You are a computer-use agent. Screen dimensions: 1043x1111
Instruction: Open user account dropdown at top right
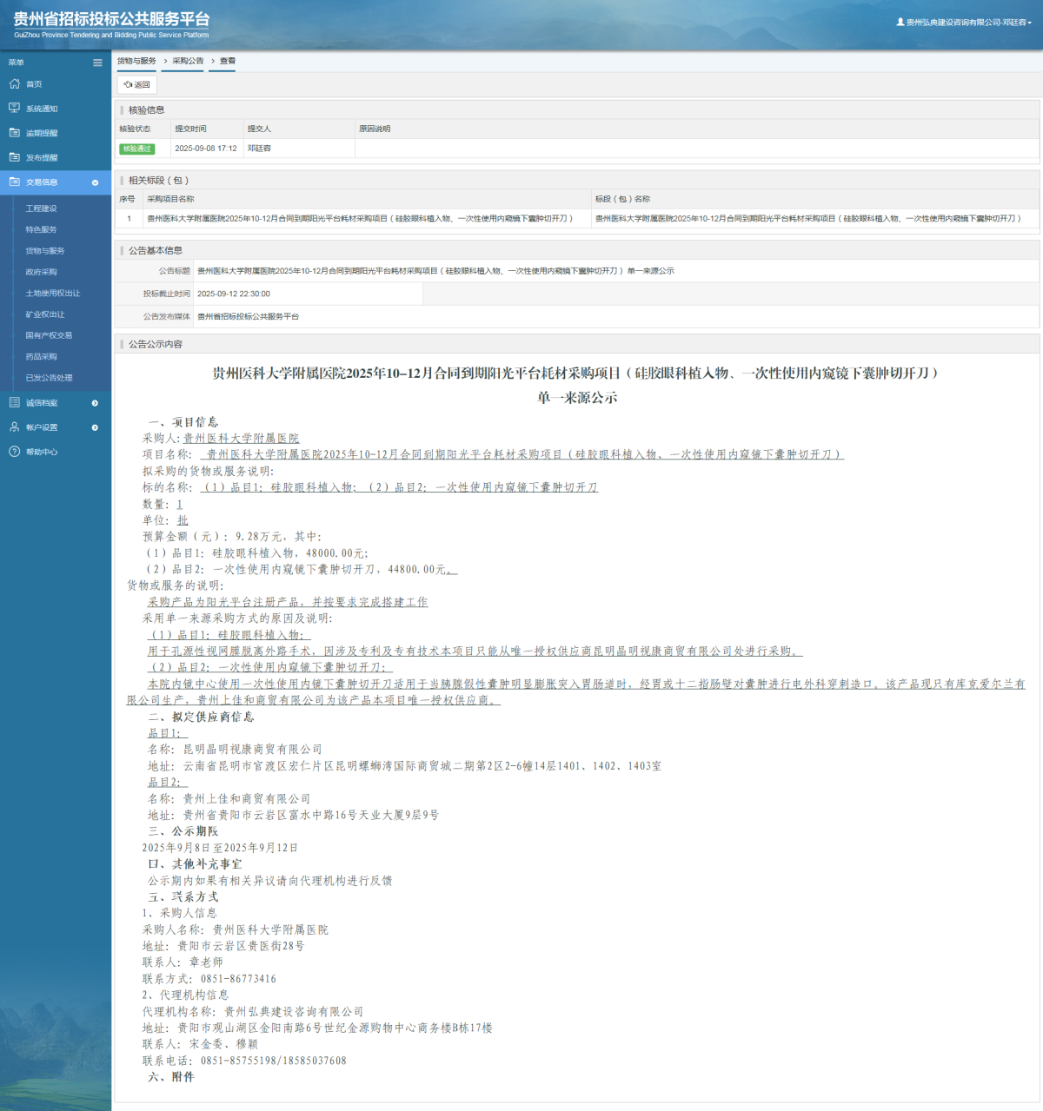click(965, 23)
